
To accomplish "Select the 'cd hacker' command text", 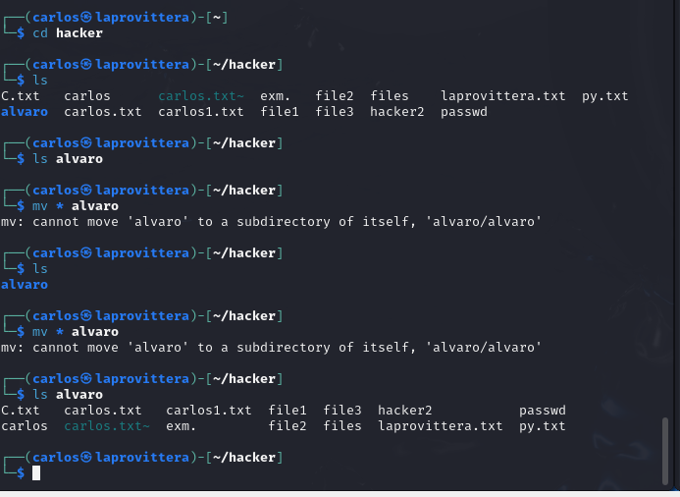I will (x=68, y=33).
